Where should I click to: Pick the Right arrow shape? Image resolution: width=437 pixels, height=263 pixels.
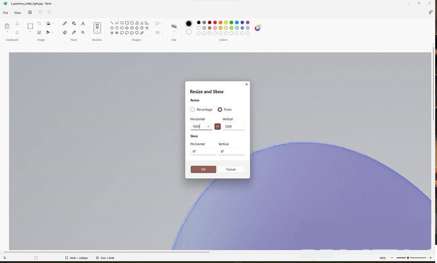click(127, 28)
